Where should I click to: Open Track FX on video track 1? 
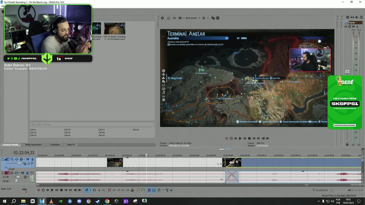21,159
